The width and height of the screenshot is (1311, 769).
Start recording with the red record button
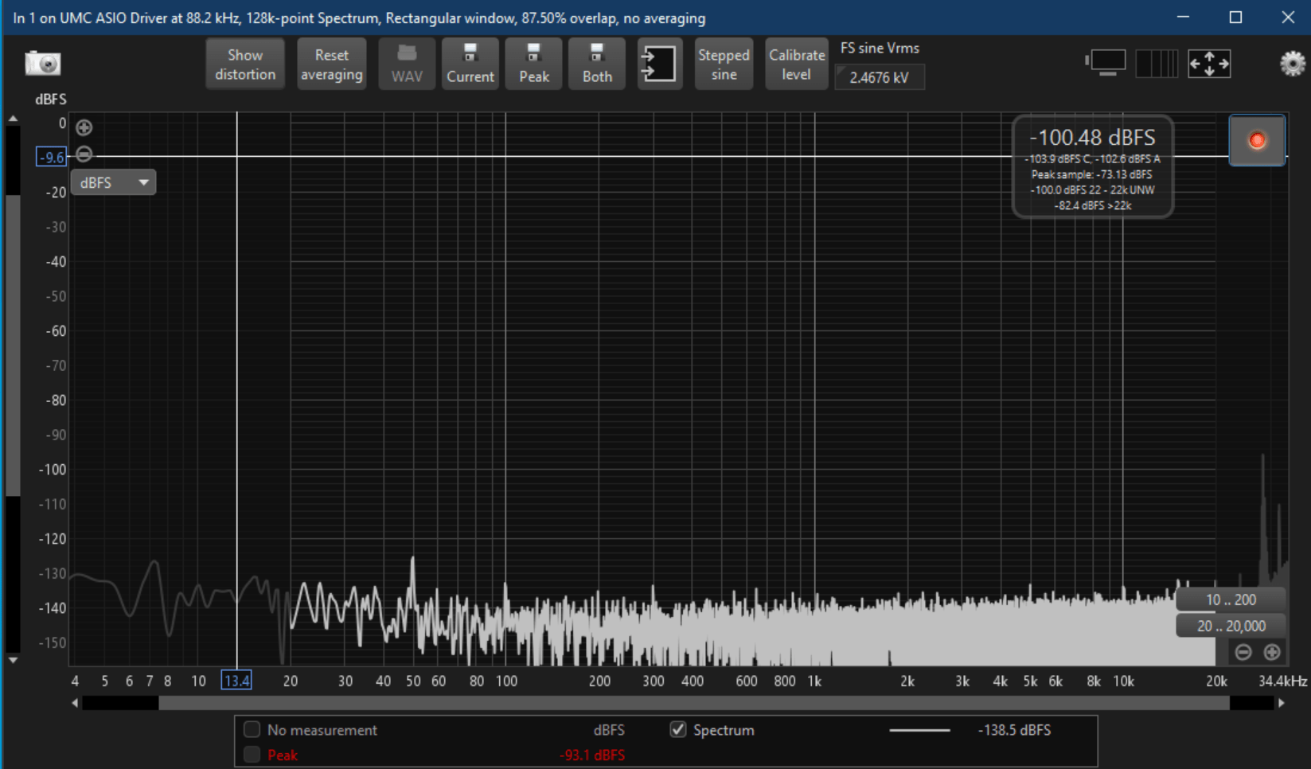pos(1257,141)
